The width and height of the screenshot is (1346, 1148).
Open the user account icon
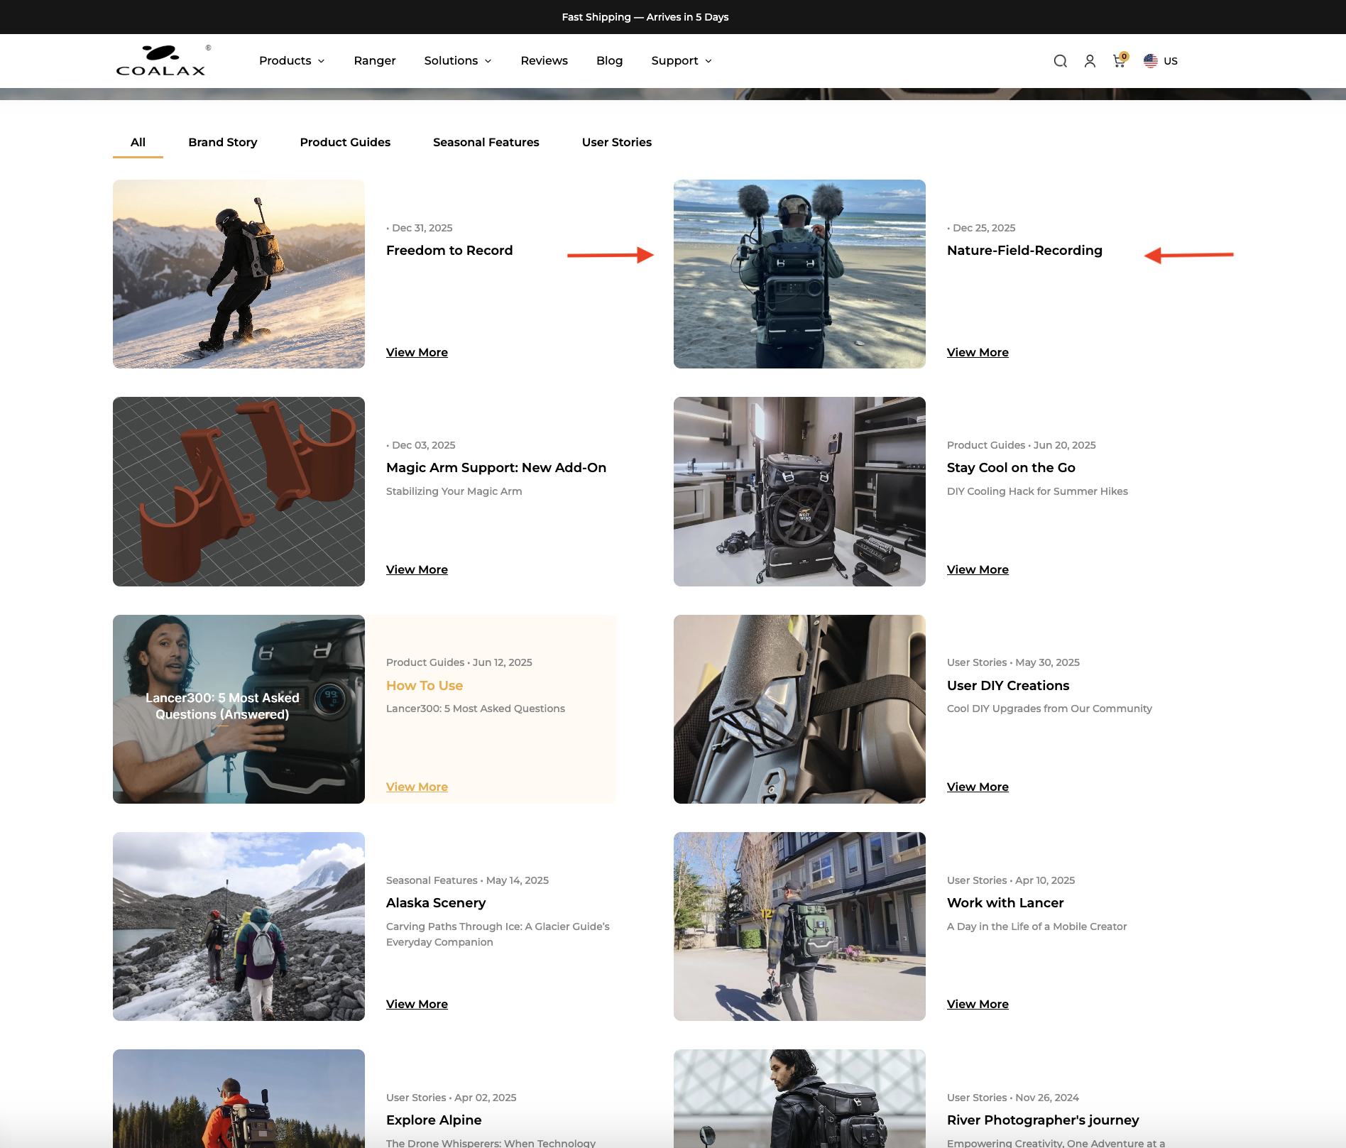1090,61
